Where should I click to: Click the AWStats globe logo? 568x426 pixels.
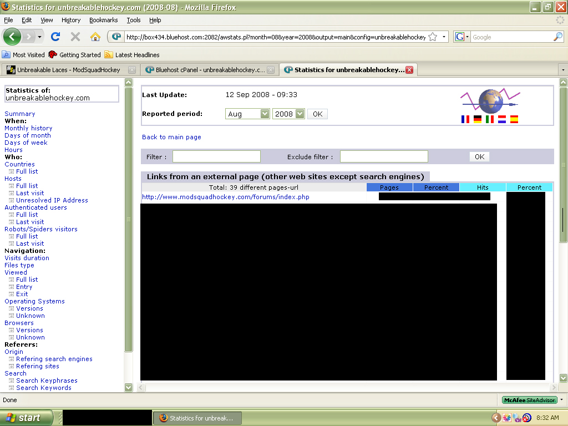490,101
